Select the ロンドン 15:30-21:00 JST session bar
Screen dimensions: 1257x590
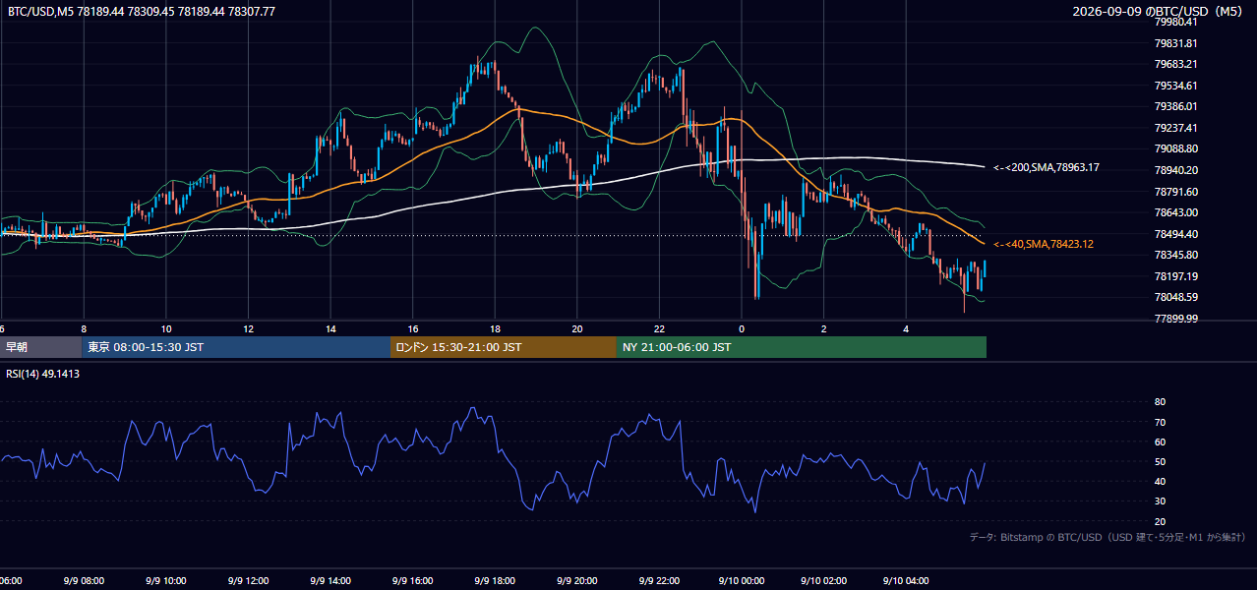coord(504,347)
